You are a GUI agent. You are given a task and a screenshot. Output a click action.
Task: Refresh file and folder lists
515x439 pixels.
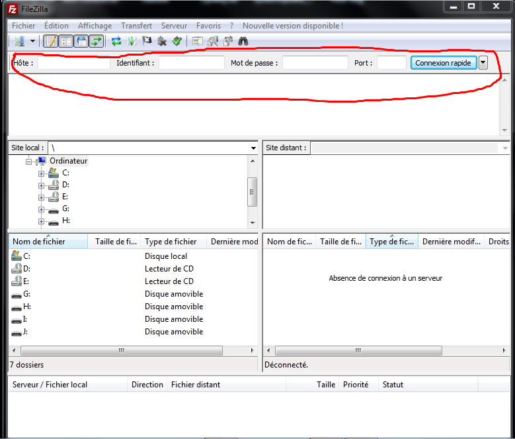pyautogui.click(x=116, y=41)
